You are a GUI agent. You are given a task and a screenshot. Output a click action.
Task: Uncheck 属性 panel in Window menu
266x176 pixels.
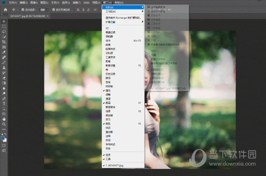pyautogui.click(x=123, y=90)
